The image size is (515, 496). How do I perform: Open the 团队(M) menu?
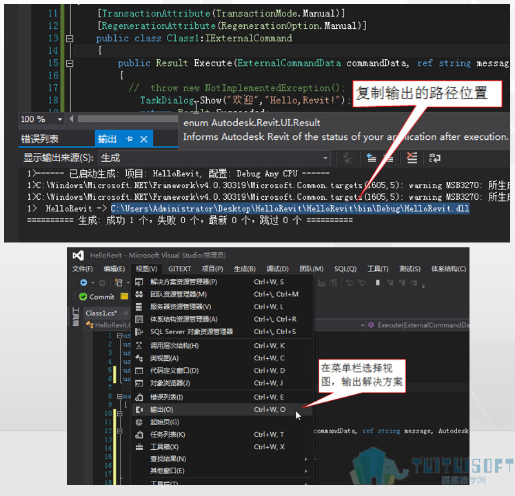point(312,269)
